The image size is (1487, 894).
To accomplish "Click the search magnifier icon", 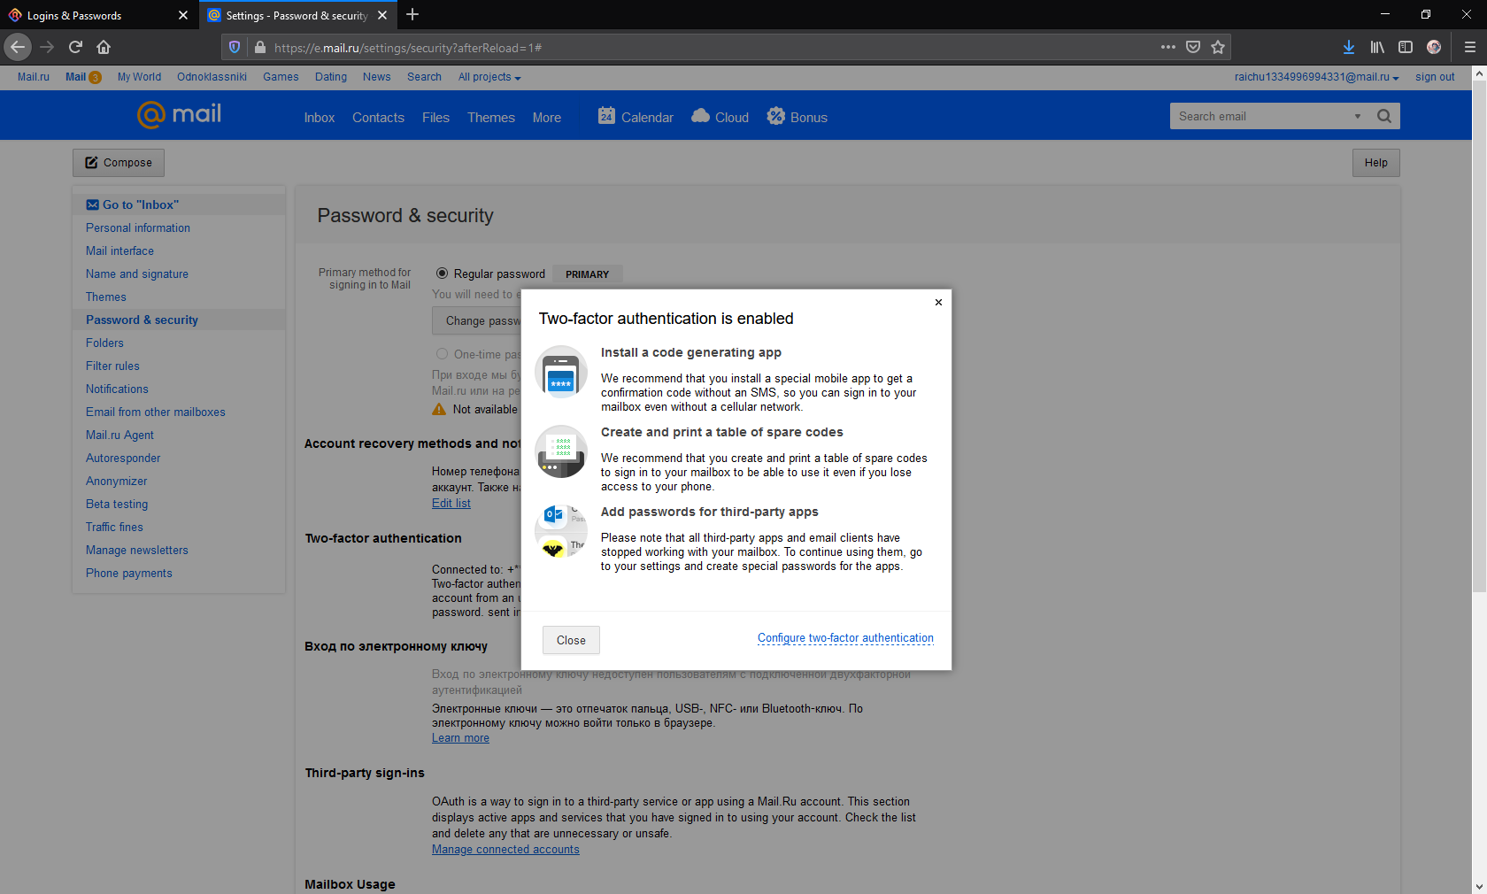I will (x=1384, y=116).
